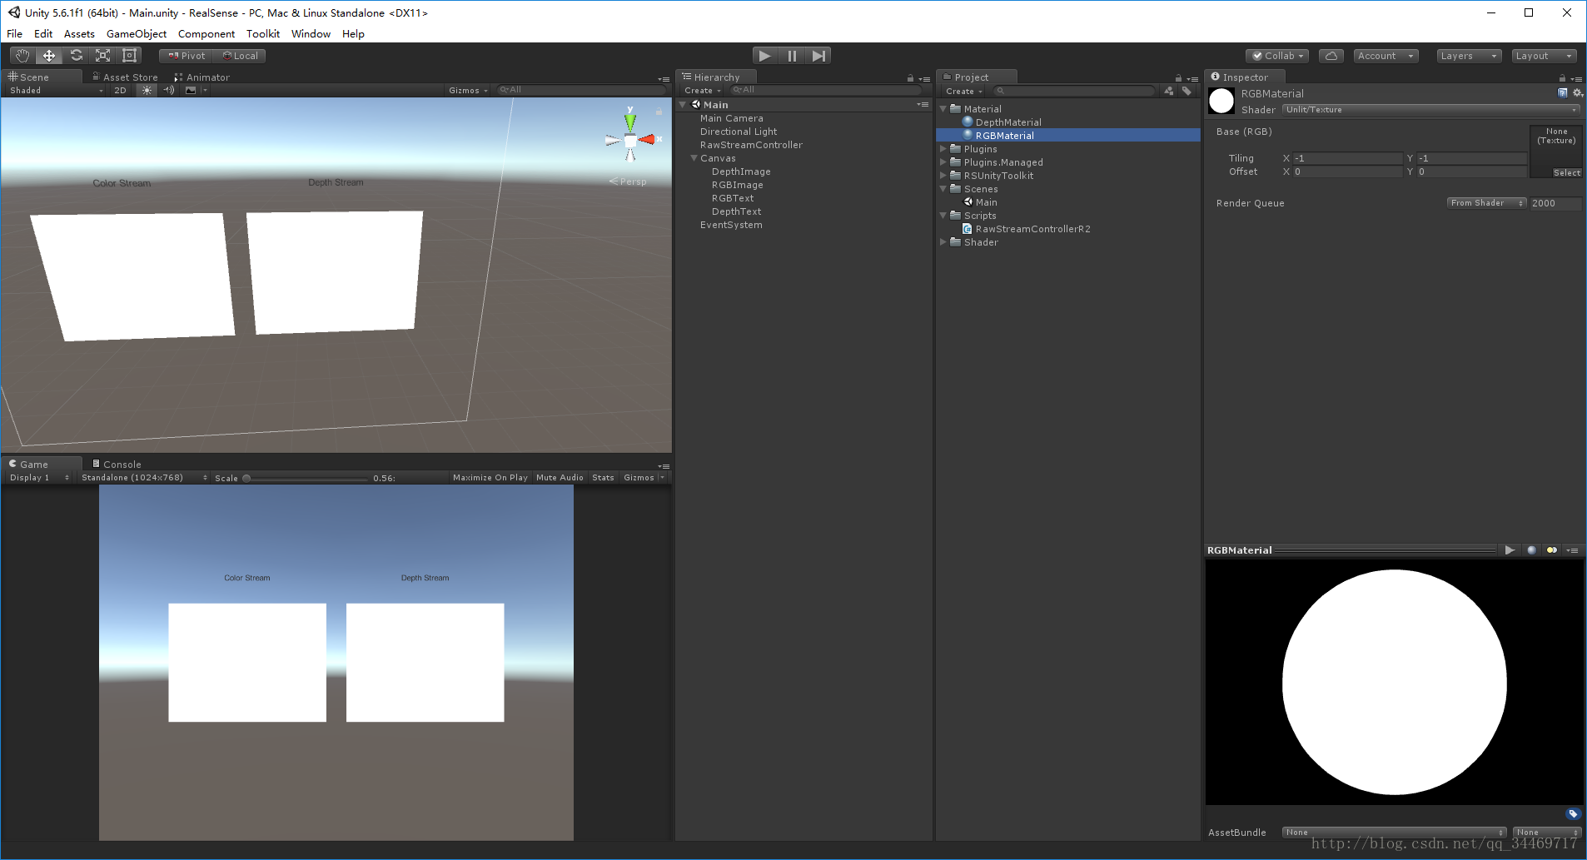
Task: Open the Shaded draw mode dropdown
Action: pos(57,90)
